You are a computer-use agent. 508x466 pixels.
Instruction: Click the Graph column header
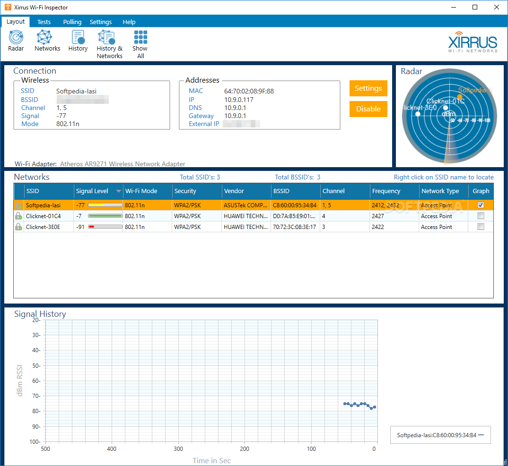click(481, 191)
